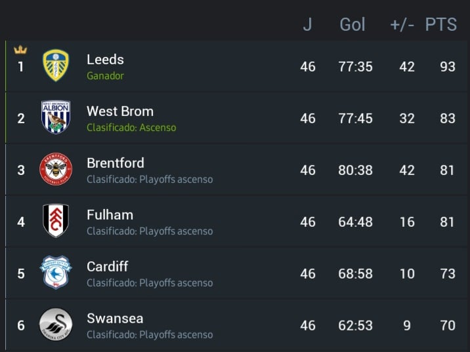Sort by the PTS column header
Image resolution: width=470 pixels, height=352 pixels.
click(441, 25)
